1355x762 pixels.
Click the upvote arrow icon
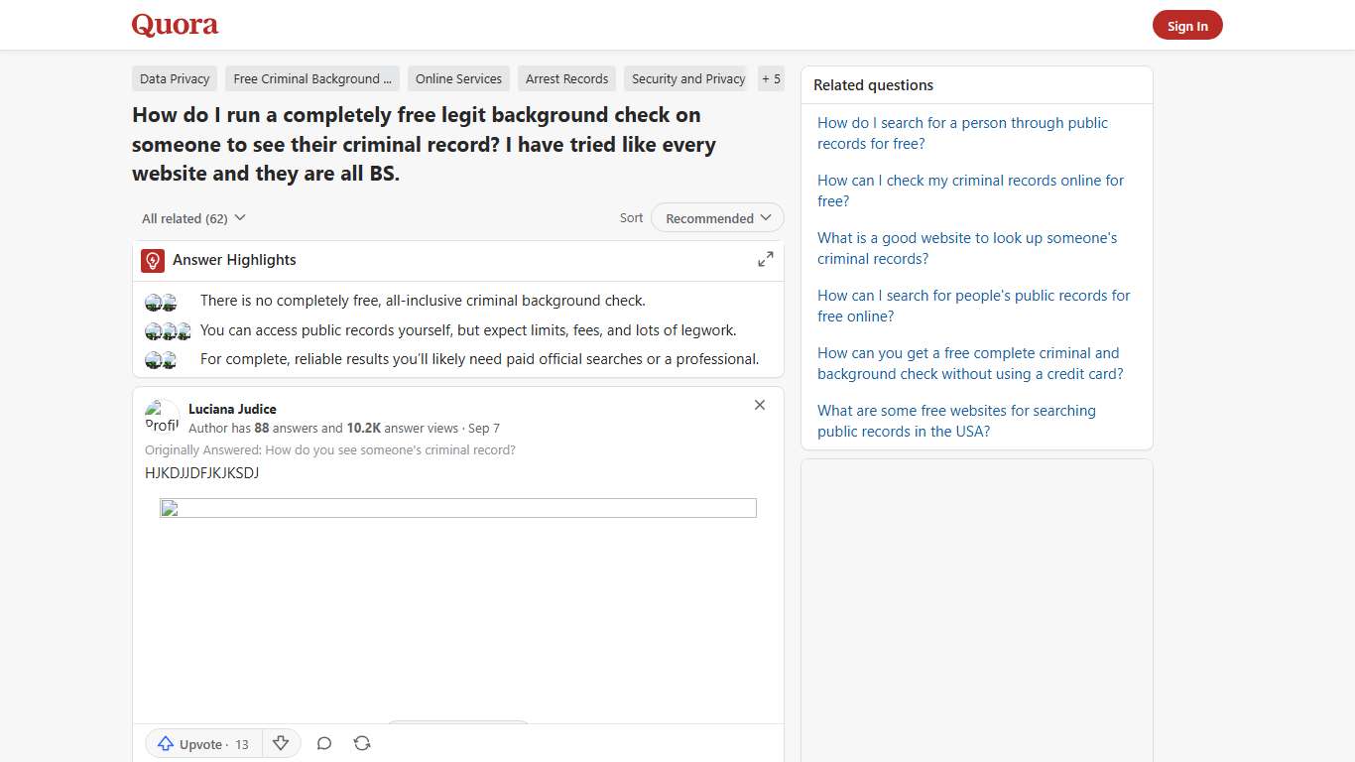coord(166,743)
